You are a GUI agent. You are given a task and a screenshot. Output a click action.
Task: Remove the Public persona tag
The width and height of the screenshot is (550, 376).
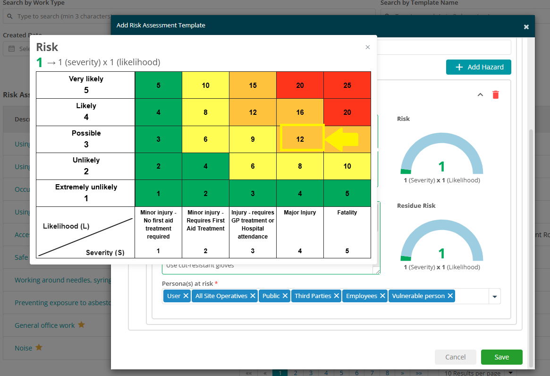point(285,296)
